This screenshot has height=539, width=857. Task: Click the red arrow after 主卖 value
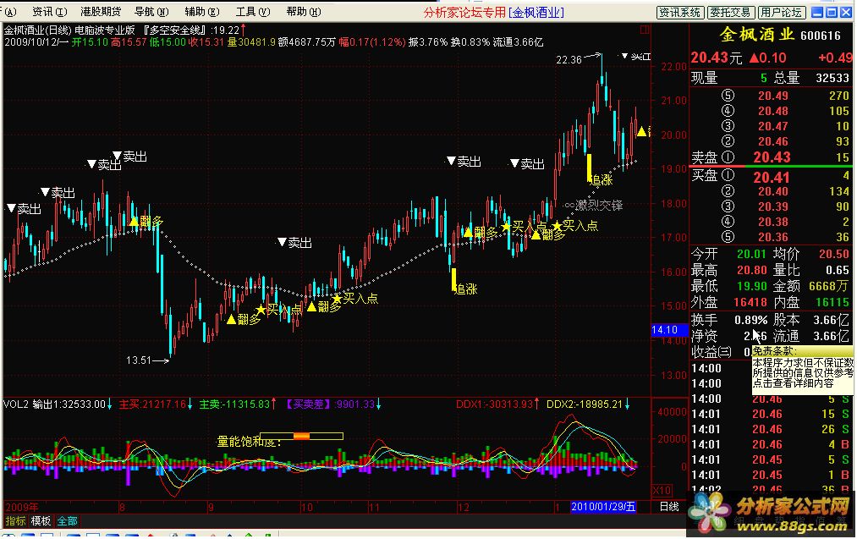(x=273, y=404)
